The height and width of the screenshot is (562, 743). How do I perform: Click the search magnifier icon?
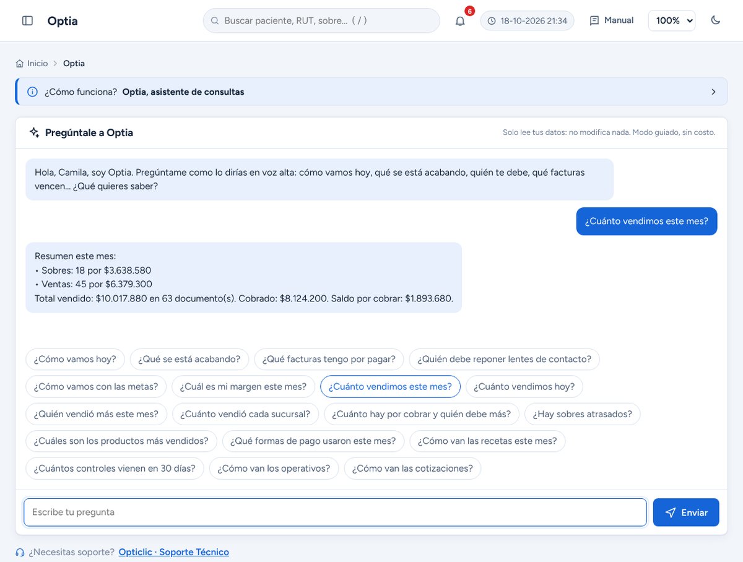coord(215,20)
